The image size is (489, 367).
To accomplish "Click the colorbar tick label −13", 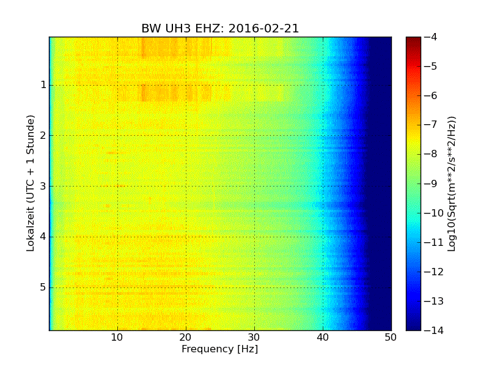I will (x=434, y=301).
